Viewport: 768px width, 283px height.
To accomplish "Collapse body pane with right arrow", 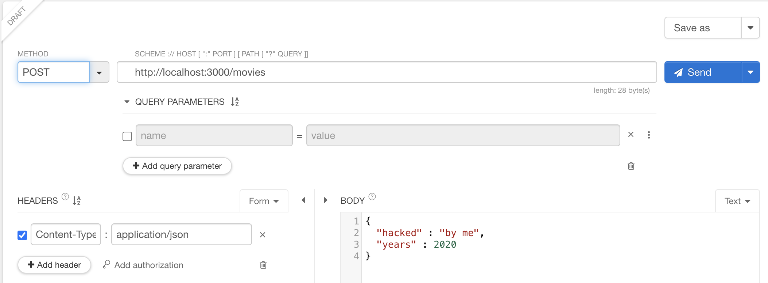I will pyautogui.click(x=326, y=200).
